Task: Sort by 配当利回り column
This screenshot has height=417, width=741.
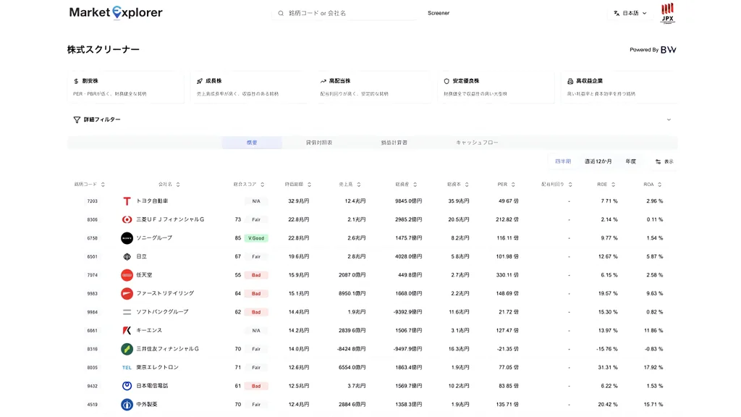Action: [x=556, y=185]
